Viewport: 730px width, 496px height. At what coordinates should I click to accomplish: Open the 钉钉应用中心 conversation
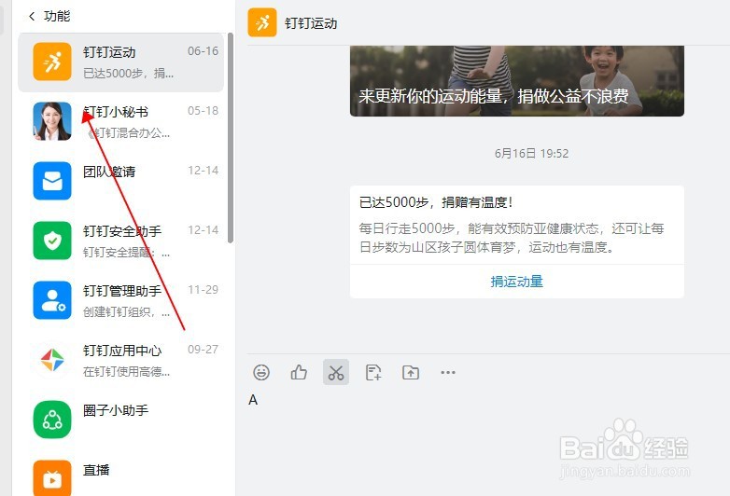pos(120,360)
